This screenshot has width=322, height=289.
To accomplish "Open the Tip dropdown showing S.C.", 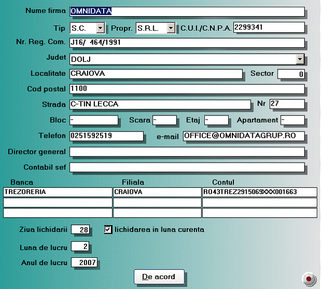I will click(101, 28).
